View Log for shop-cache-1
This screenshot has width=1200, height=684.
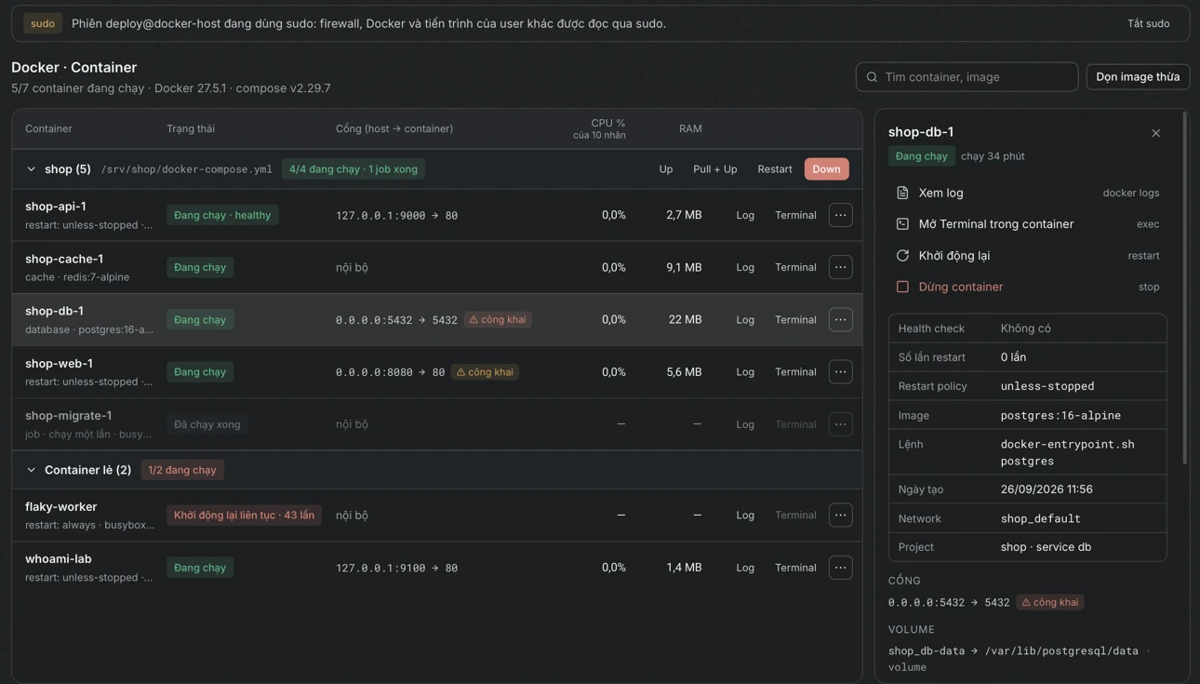click(745, 267)
